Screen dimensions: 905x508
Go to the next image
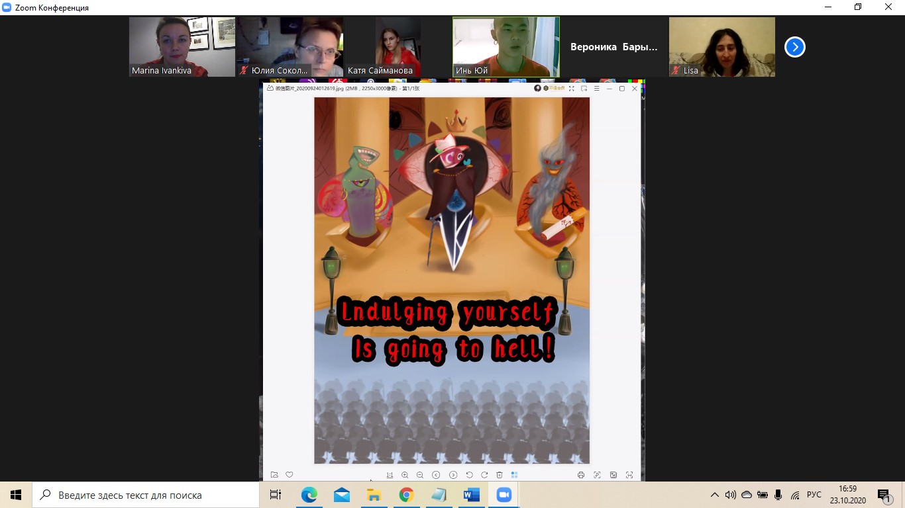453,475
